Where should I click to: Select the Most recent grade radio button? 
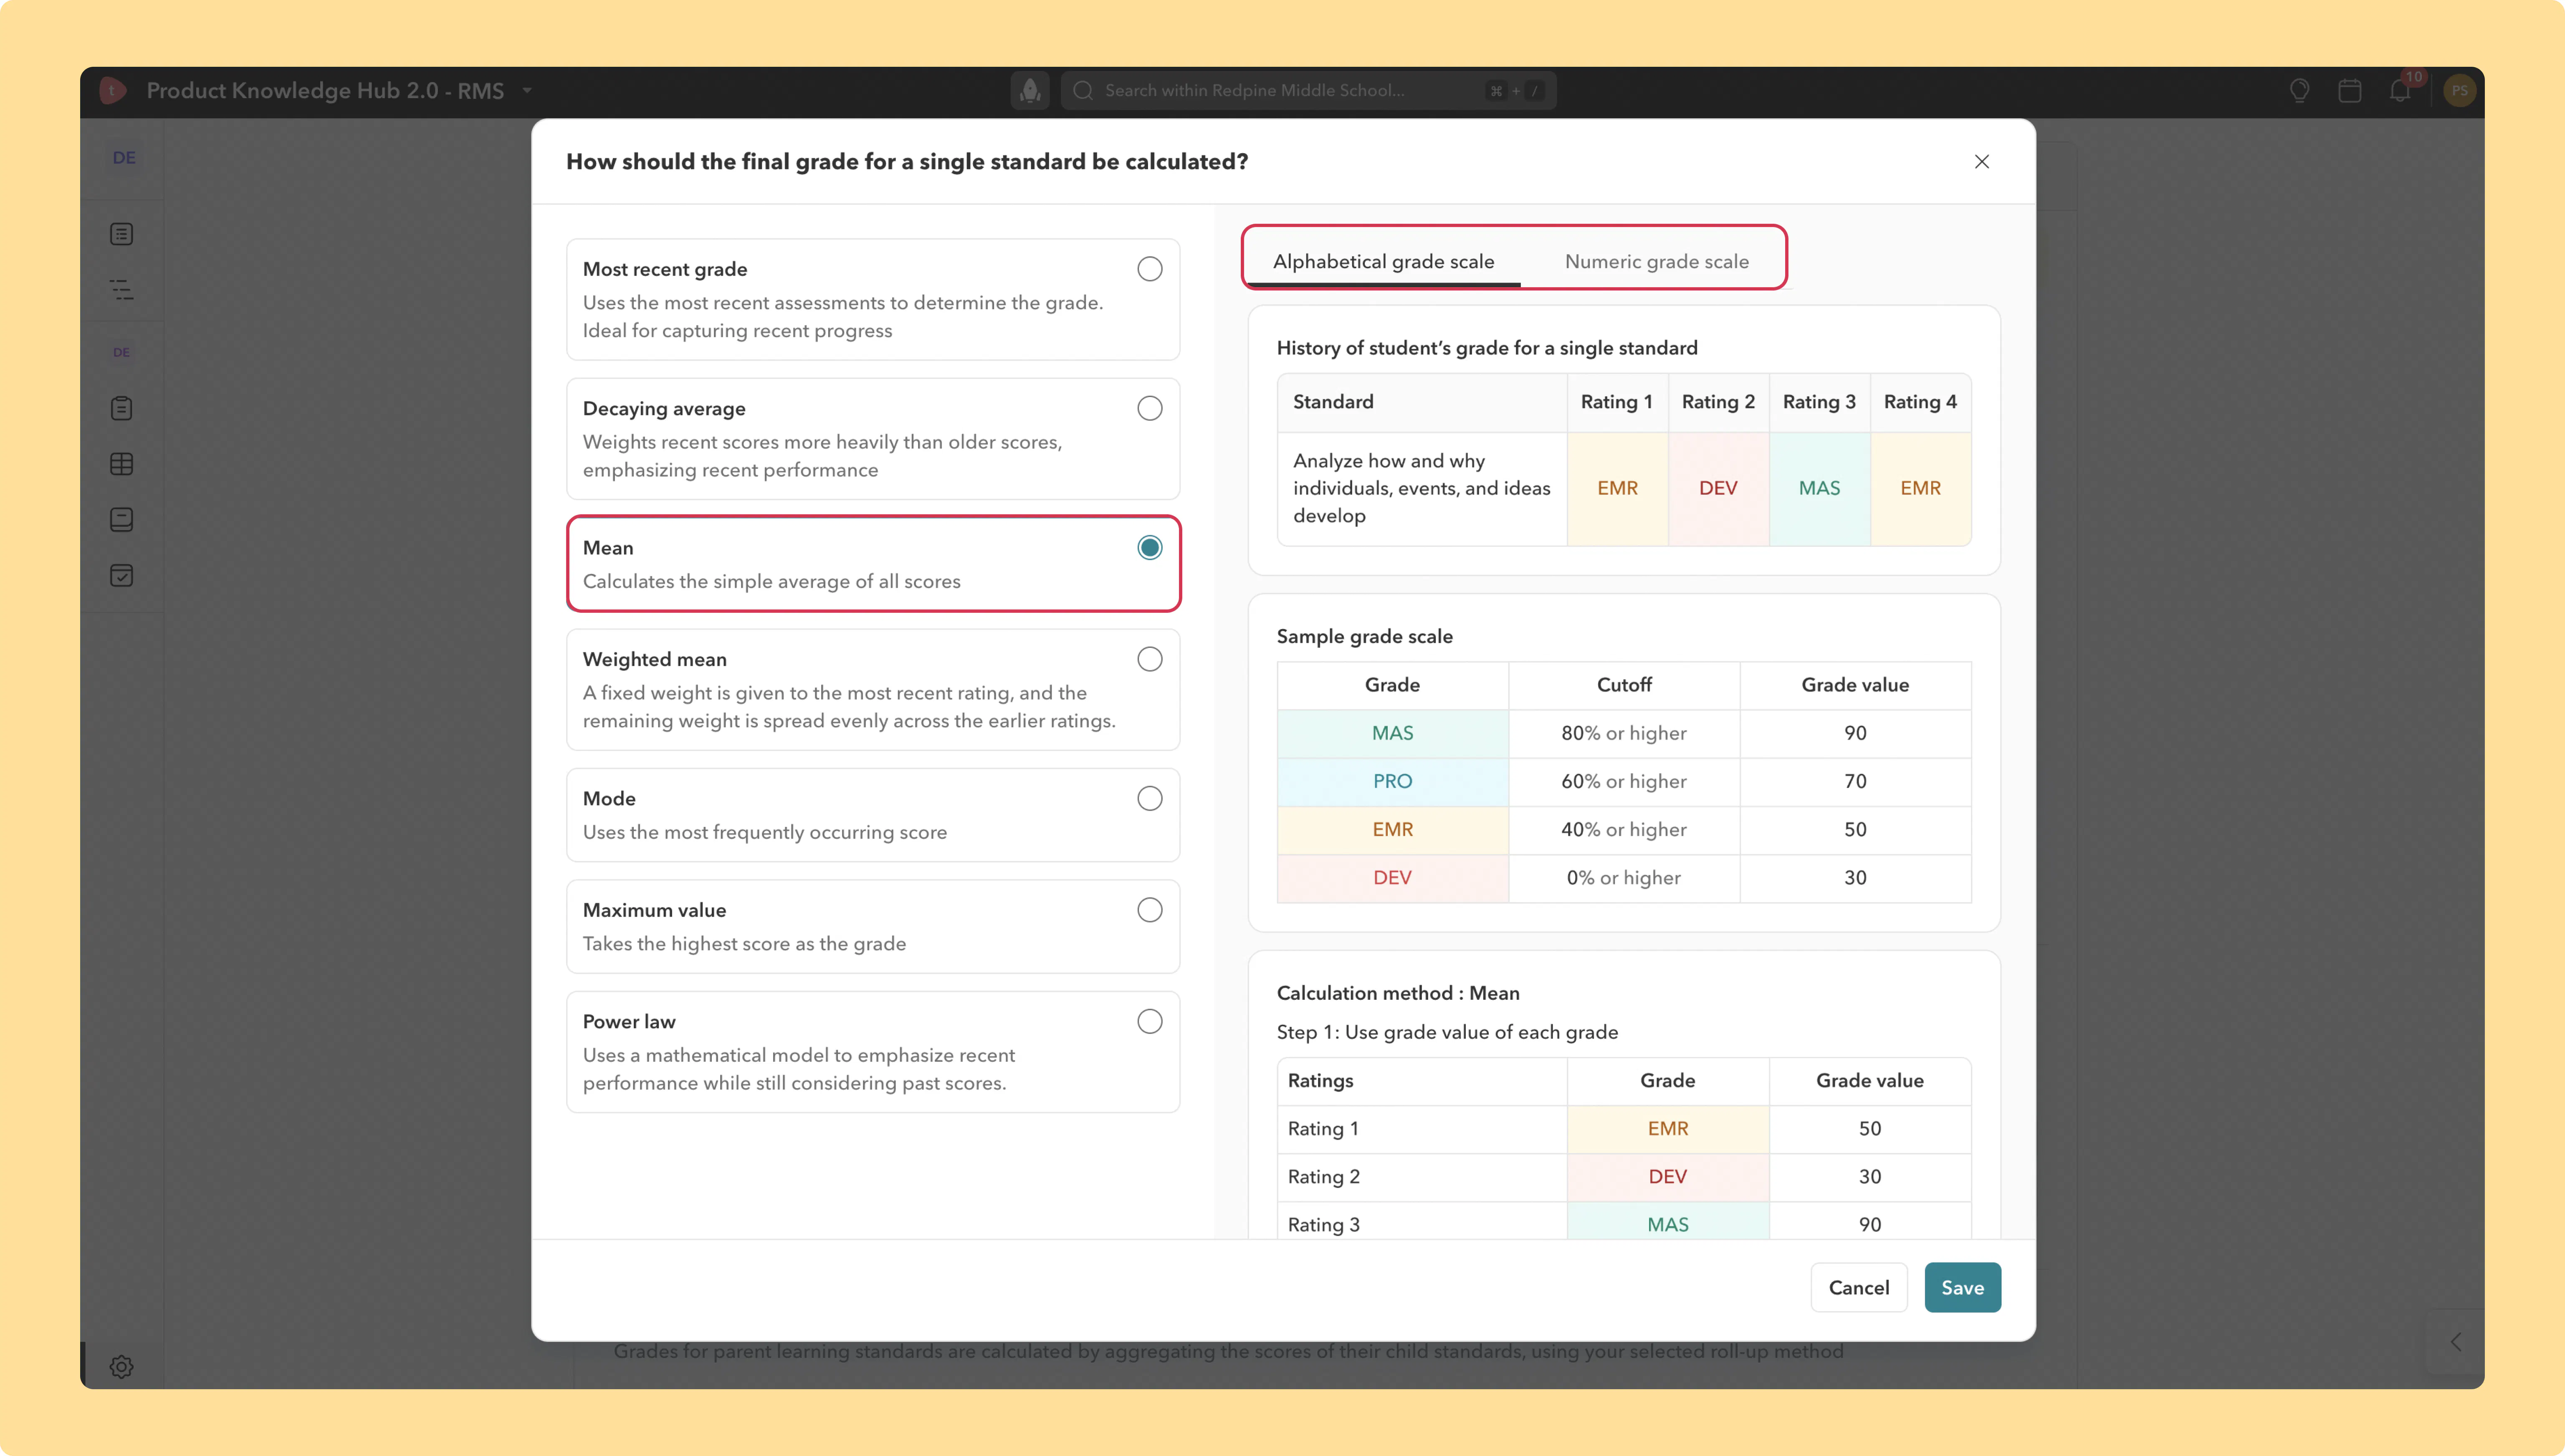coord(1150,269)
